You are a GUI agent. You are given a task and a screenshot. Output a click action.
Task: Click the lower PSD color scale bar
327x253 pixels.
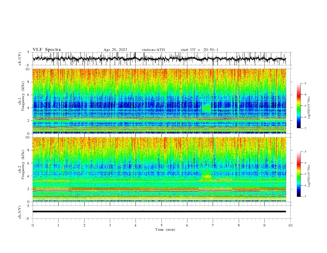299,174
